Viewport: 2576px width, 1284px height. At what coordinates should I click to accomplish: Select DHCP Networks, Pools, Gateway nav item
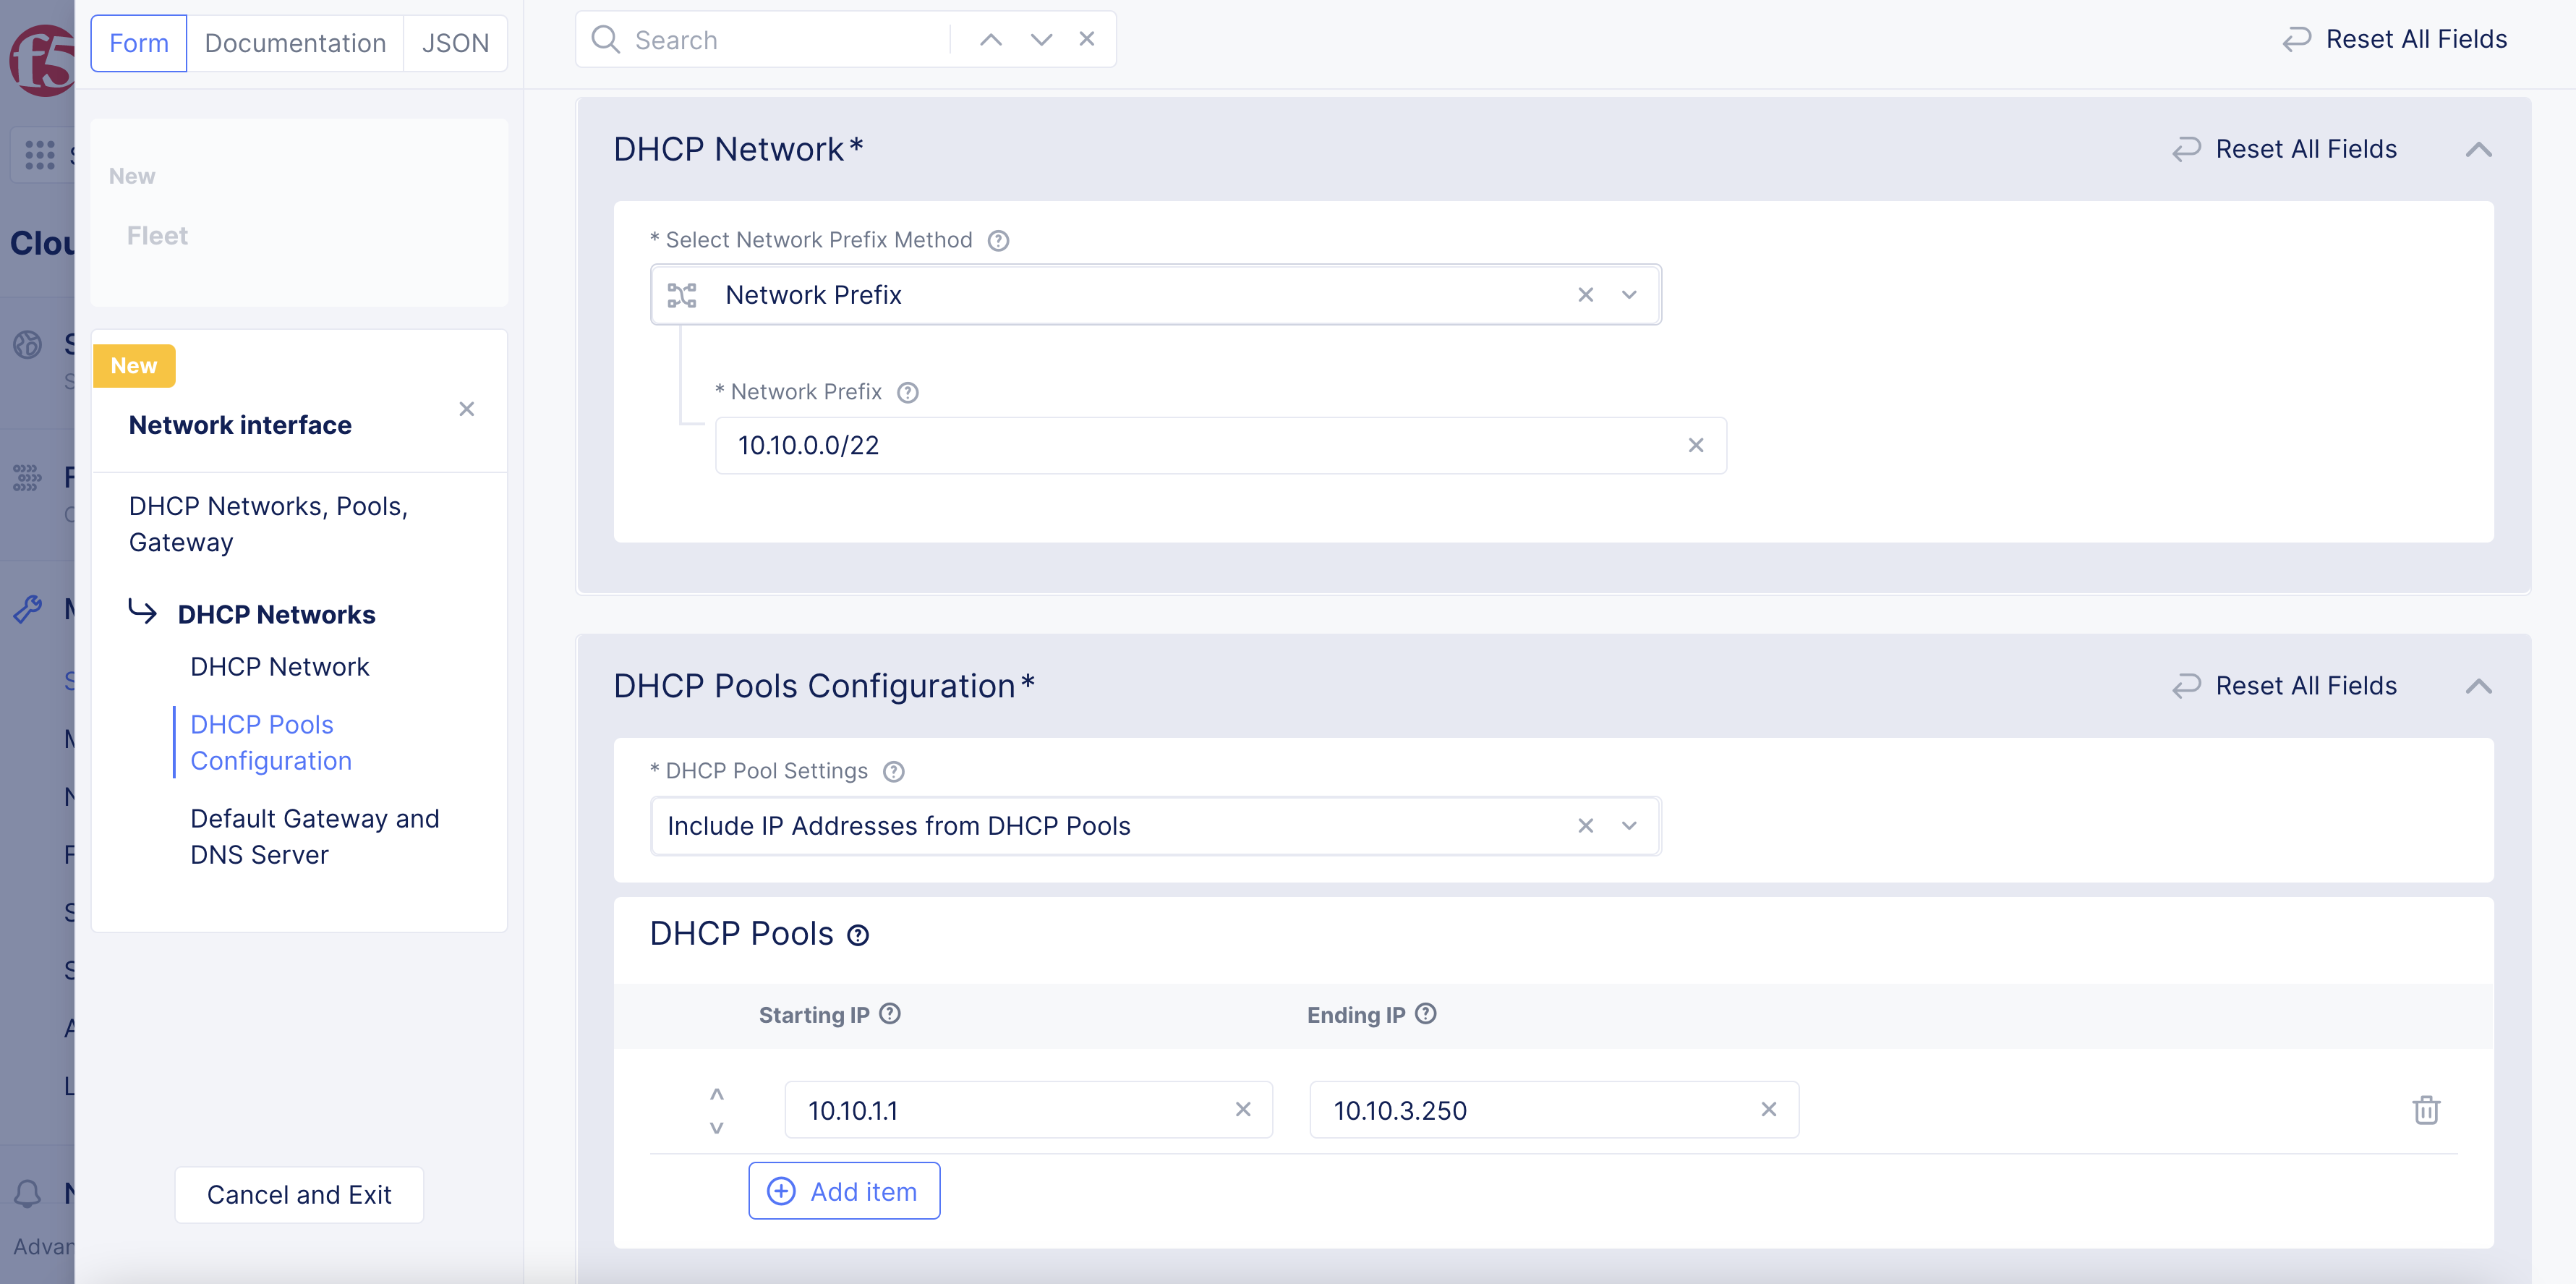coord(268,525)
